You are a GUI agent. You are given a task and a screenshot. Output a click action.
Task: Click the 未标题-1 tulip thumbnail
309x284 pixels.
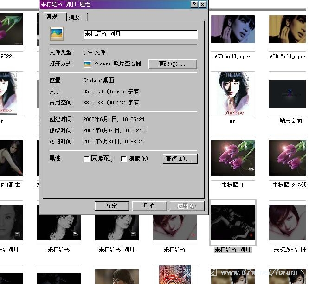point(232,158)
